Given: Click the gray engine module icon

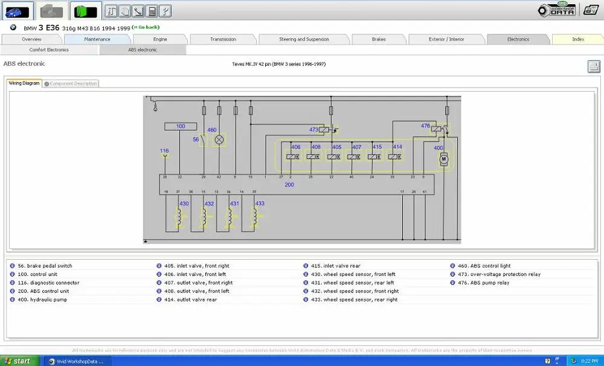Looking at the screenshot, I should click(x=51, y=11).
